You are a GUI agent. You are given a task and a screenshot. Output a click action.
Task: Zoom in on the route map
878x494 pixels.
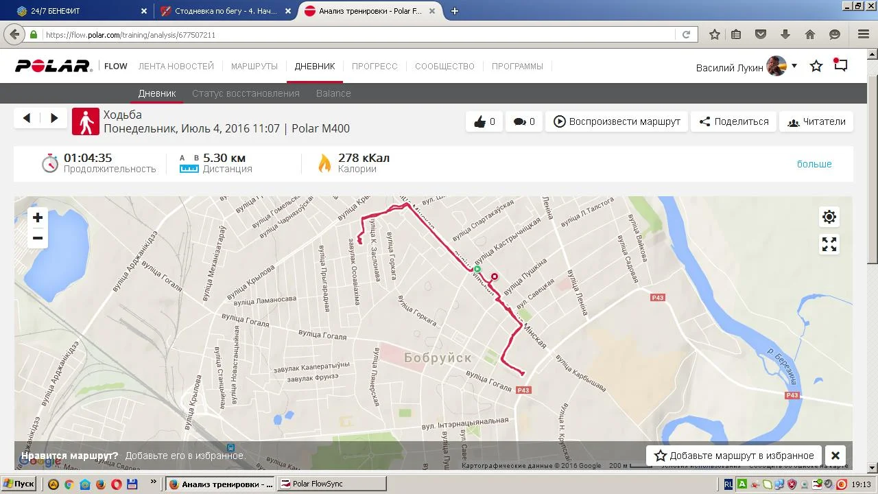(x=38, y=217)
